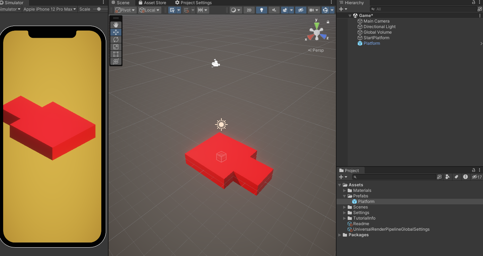Expand the Packages folder
483x256 pixels.
click(340, 235)
